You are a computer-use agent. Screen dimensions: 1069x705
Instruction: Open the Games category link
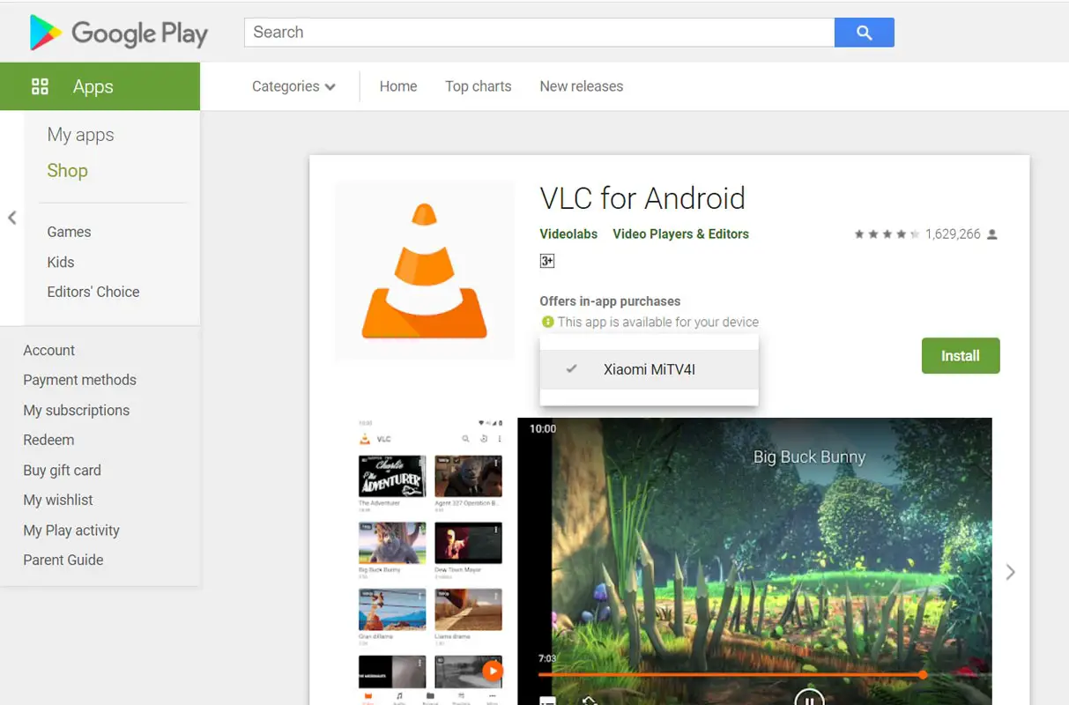click(69, 232)
